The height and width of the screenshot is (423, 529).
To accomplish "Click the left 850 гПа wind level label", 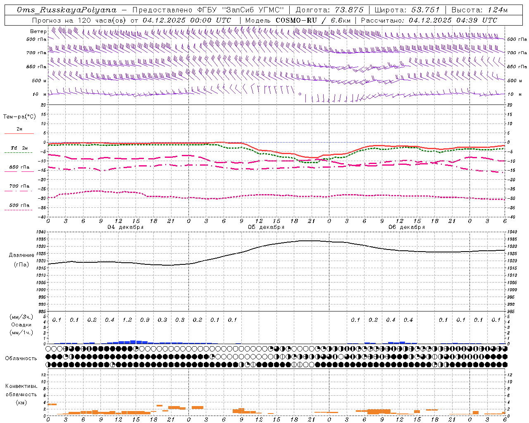I will pos(36,67).
